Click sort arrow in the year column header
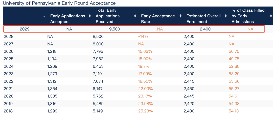273x115 pixels. click(44, 16)
